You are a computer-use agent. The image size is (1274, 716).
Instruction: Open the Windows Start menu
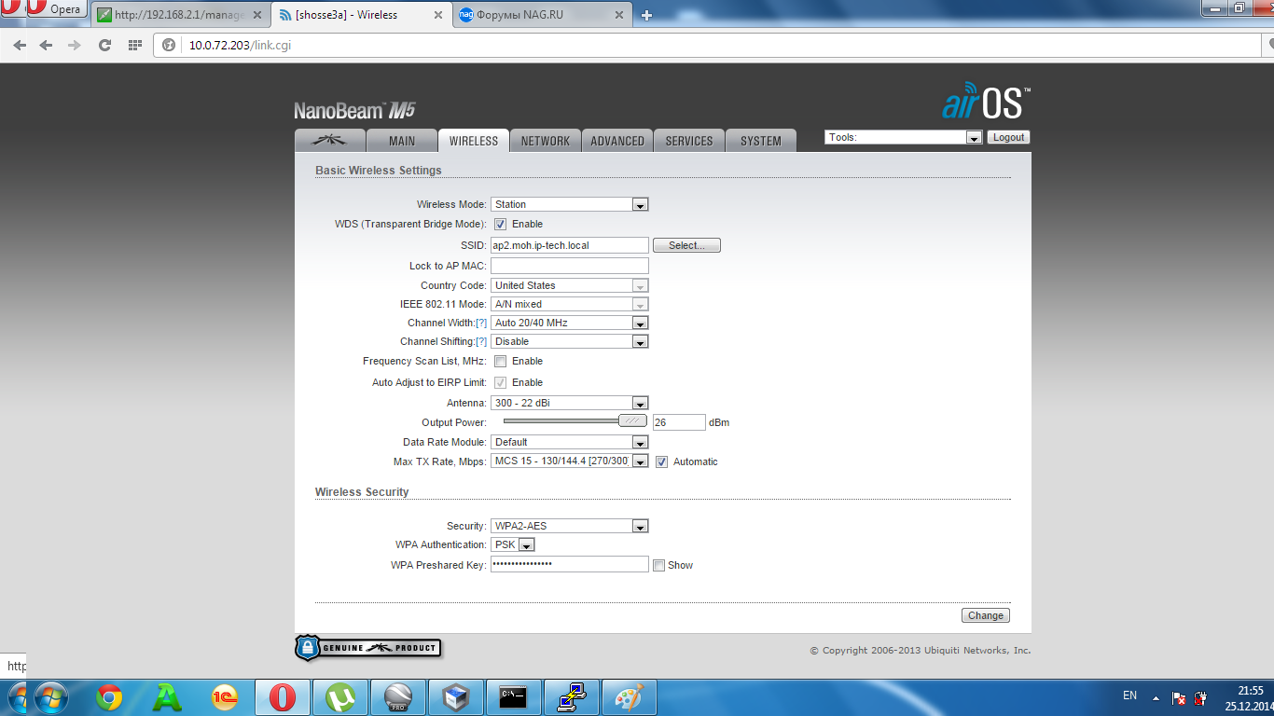49,697
